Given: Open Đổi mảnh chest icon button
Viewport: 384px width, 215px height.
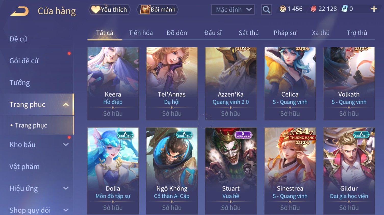Looking at the screenshot, I should (x=158, y=10).
